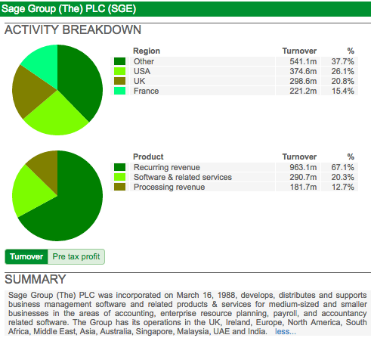The height and width of the screenshot is (338, 371).
Task: Click the UK region color swatch
Action: [119, 81]
